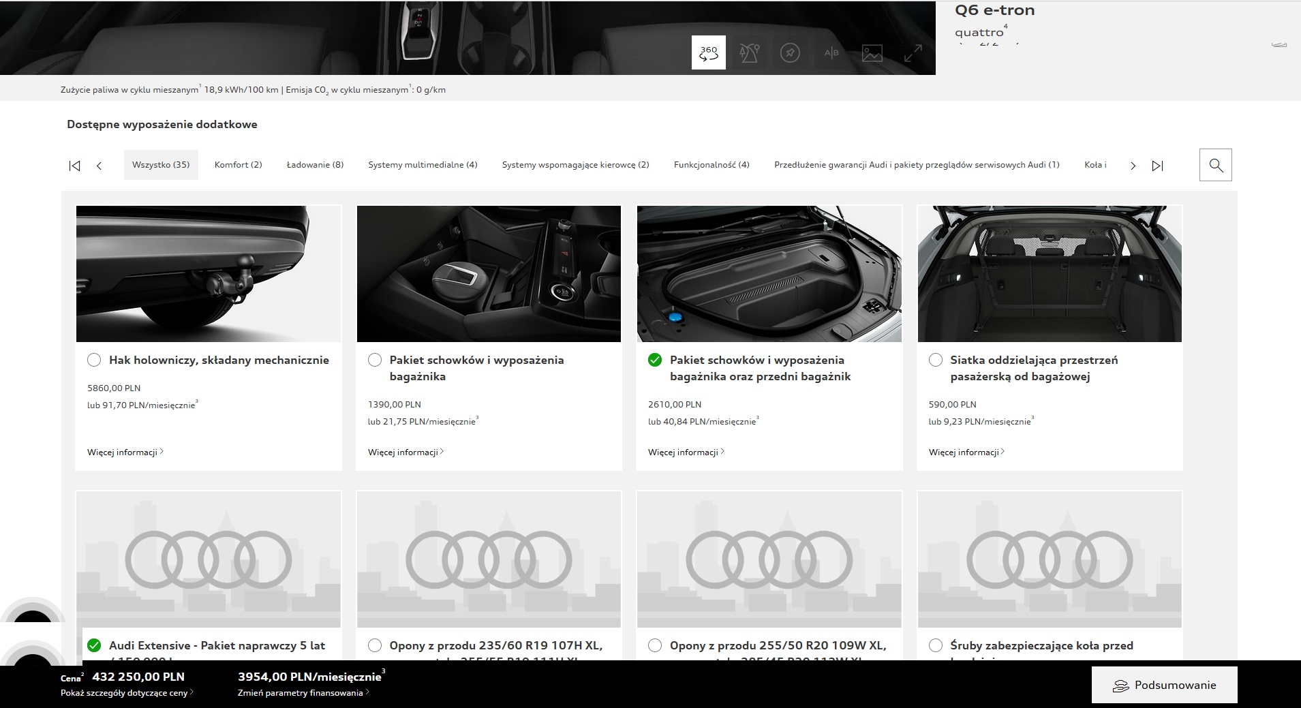Activate the 360 degree view icon
The width and height of the screenshot is (1301, 708).
pyautogui.click(x=709, y=52)
